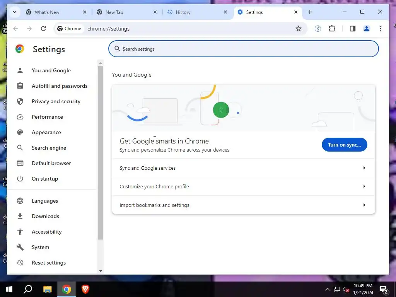396x297 pixels.
Task: Go forward with the forward arrow
Action: (29, 29)
